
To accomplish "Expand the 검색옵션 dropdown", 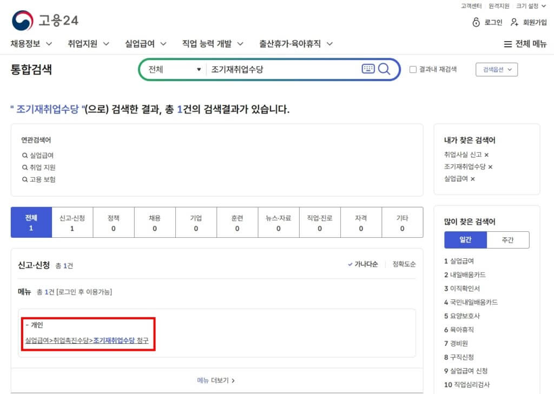I will 497,69.
